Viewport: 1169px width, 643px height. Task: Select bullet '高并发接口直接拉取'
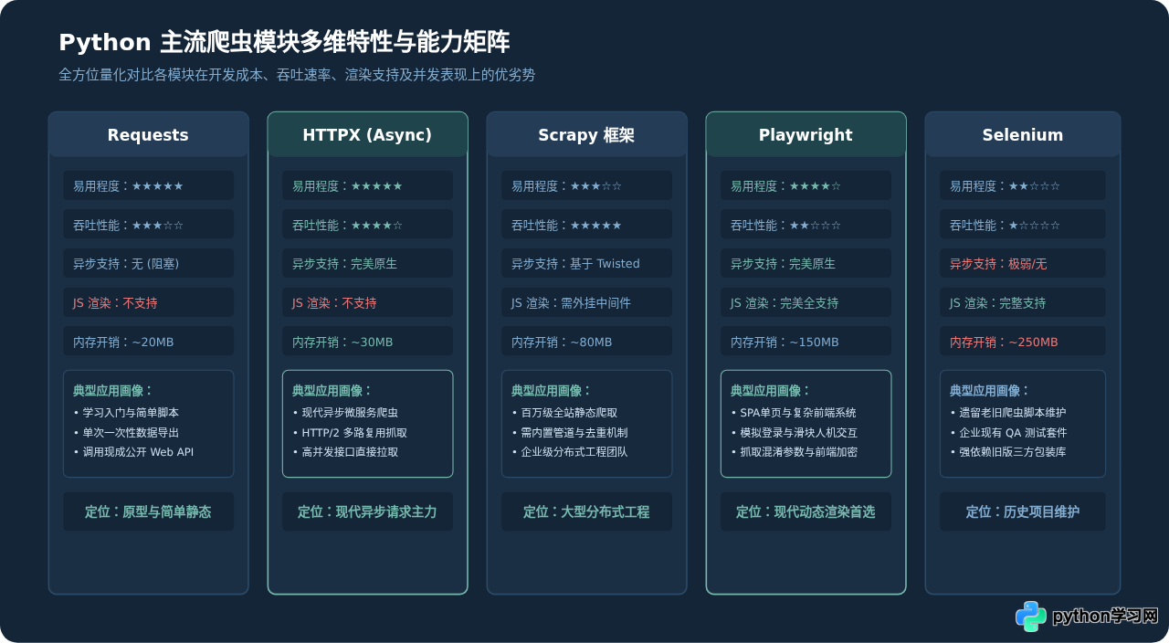345,452
